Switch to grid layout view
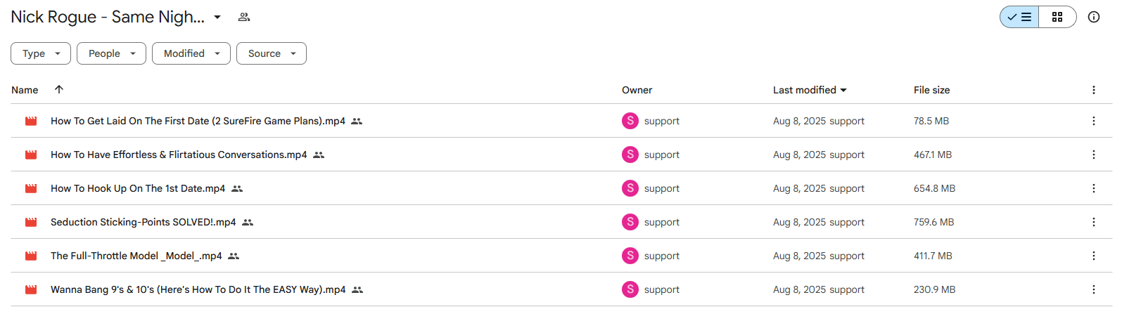This screenshot has height=314, width=1122. [x=1057, y=17]
